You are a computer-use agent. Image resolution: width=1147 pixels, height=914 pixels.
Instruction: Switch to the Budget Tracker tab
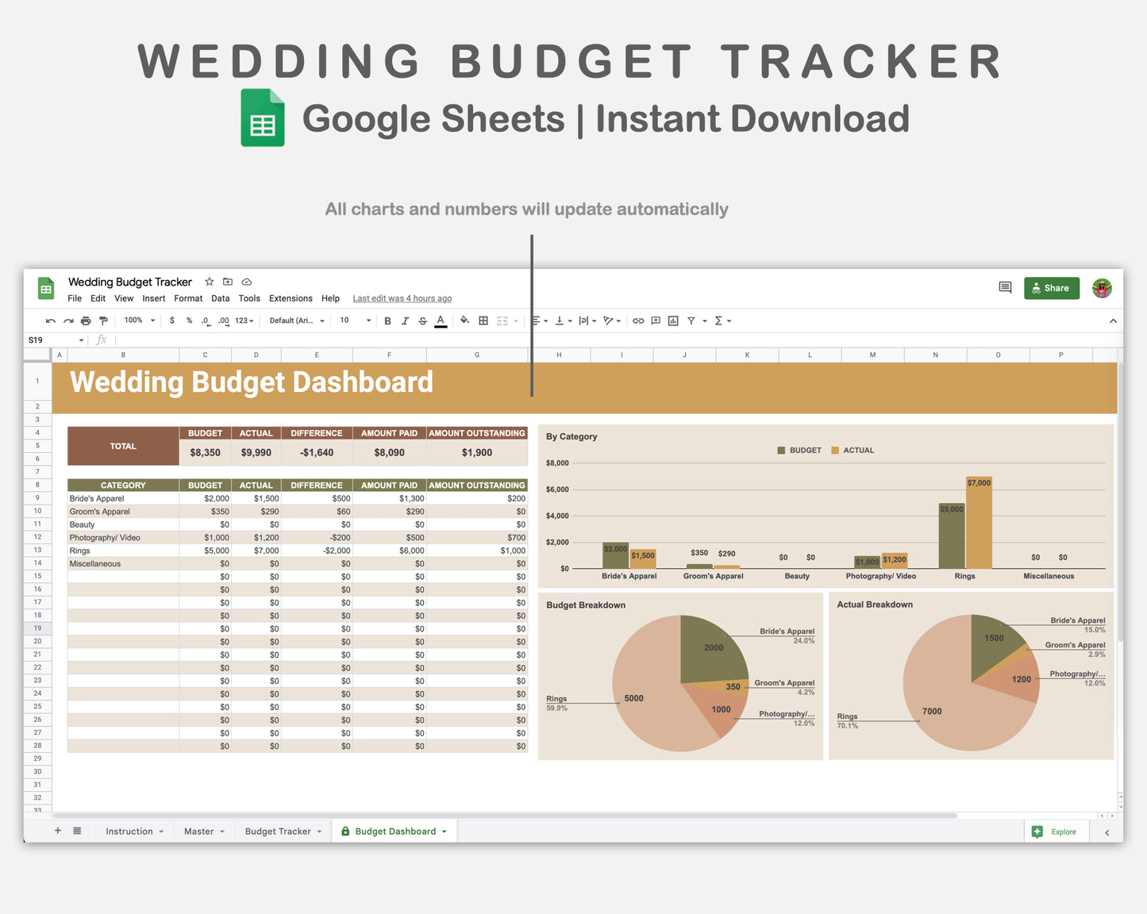pos(277,831)
